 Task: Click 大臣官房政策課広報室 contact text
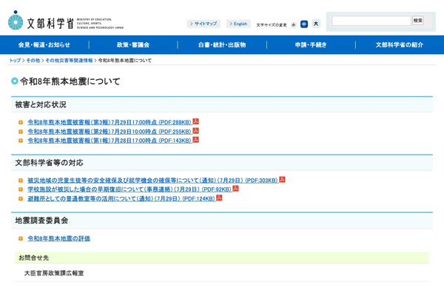[x=54, y=273]
